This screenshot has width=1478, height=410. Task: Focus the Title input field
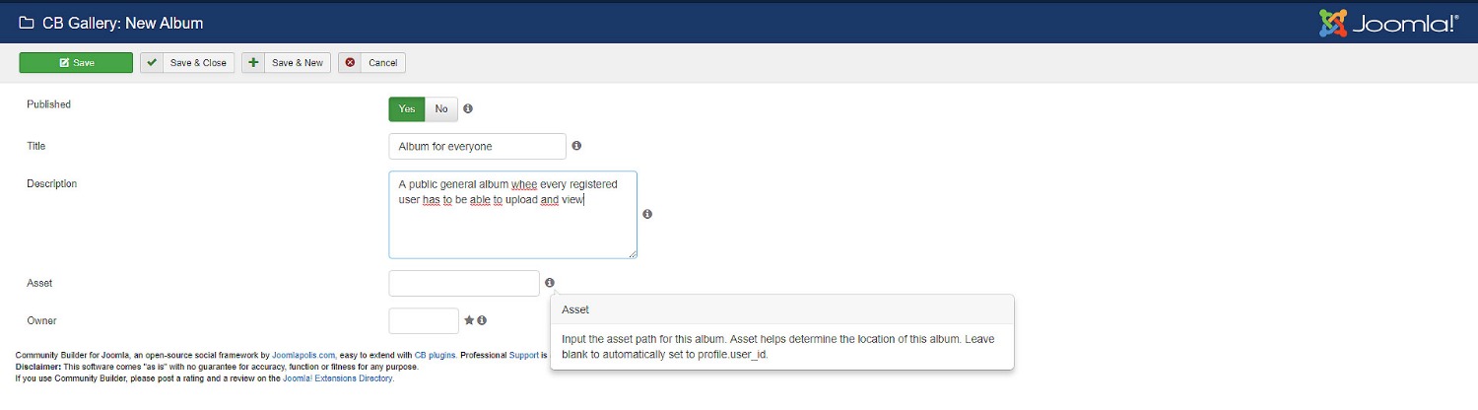pos(478,146)
